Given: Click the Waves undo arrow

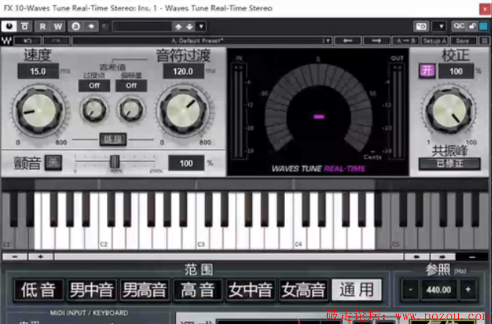Looking at the screenshot, I should click(x=27, y=41).
